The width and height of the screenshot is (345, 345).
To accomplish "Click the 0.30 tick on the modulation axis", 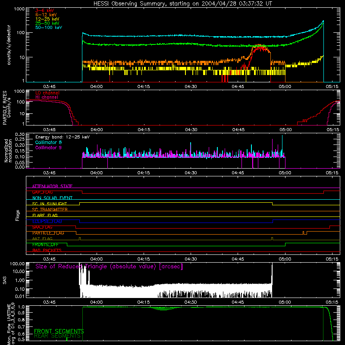I will 20,134.
